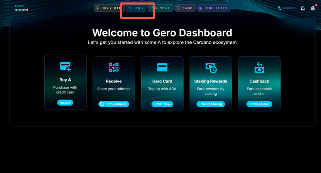Open the Send tab
Viewport: 321px width, 173px height.
click(x=136, y=8)
